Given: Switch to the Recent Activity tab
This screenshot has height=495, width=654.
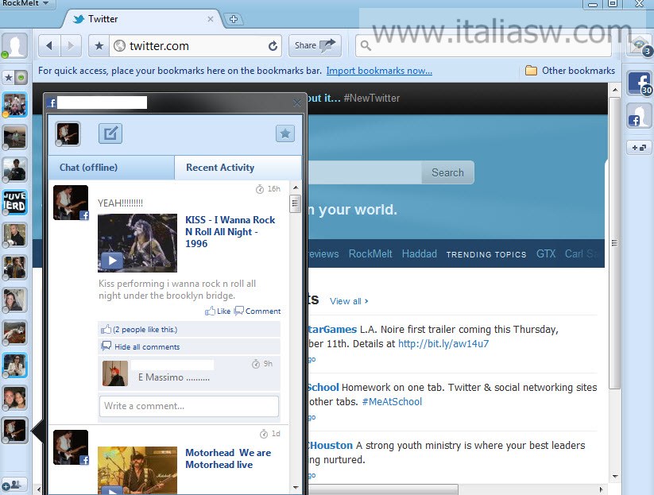Looking at the screenshot, I should pos(238,168).
